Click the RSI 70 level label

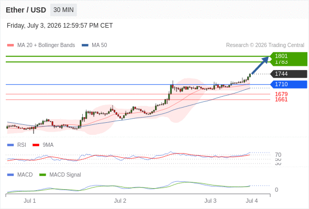pyautogui.click(x=278, y=155)
